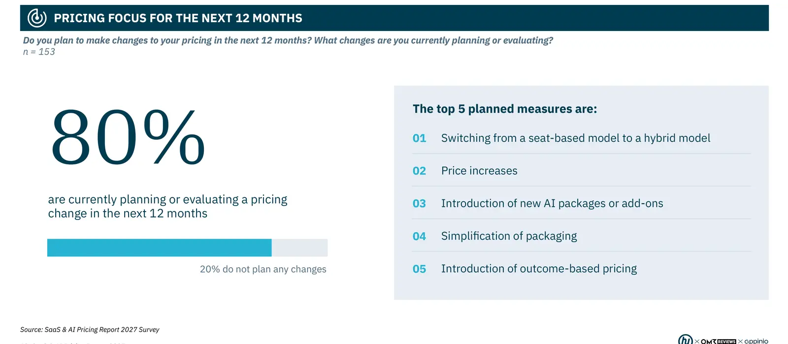
Task: Click 'Switching from a seat-based model' item
Action: click(575, 138)
